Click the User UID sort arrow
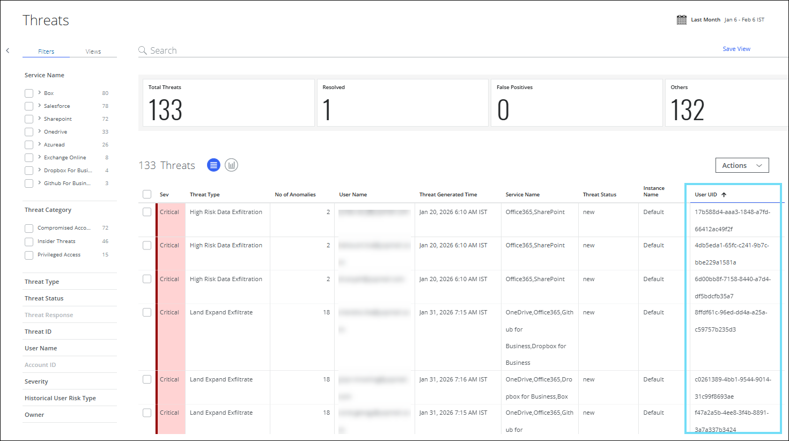Image resolution: width=789 pixels, height=441 pixels. 724,195
